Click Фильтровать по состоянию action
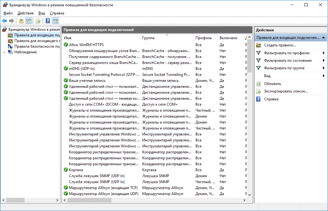Image resolution: width=328 pixels, height=211 pixels. point(288,61)
